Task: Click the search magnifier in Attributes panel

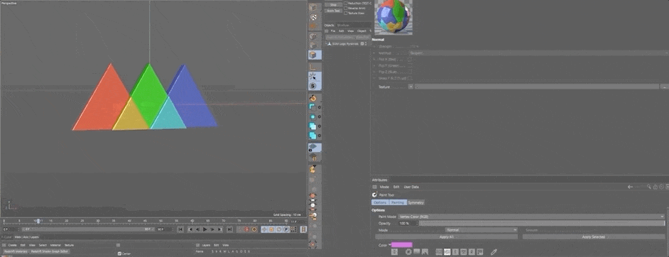Action: (x=649, y=187)
